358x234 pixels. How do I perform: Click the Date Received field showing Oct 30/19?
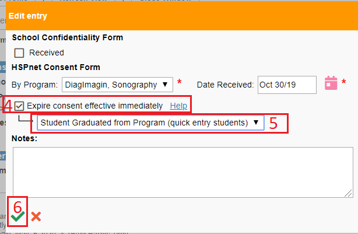[x=287, y=85]
